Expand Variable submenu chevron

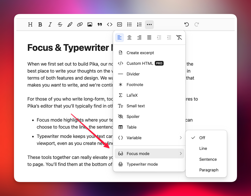point(181,138)
